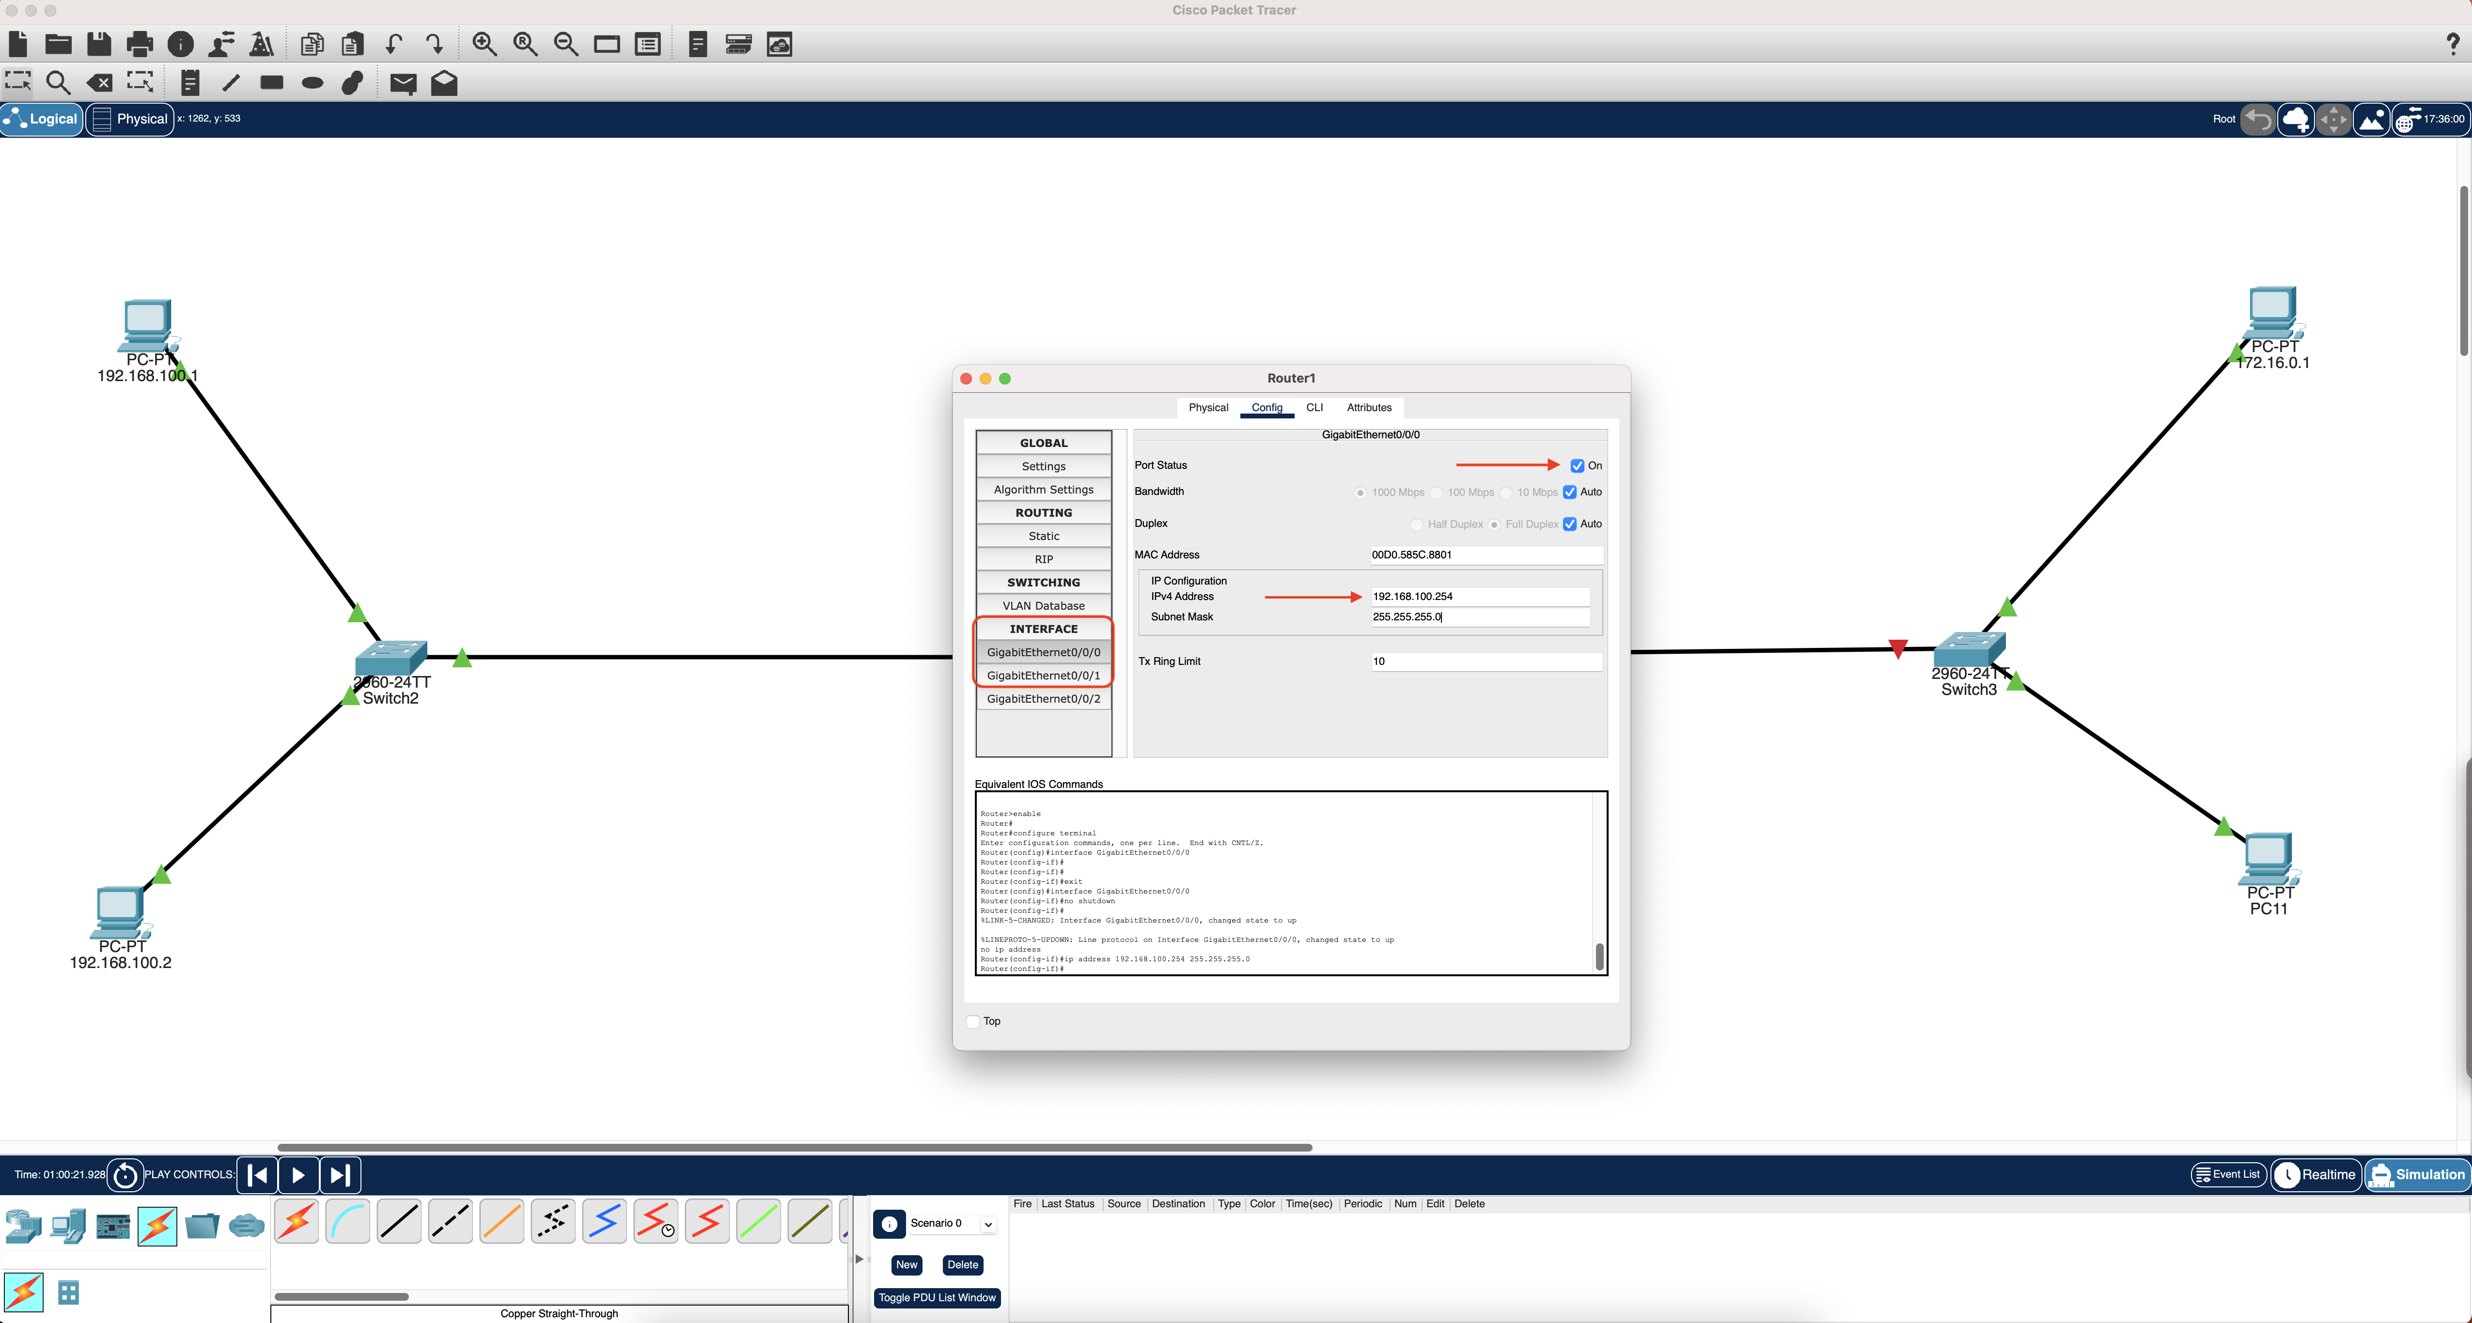2472x1323 pixels.
Task: Select the Fiber orange cable icon
Action: [x=502, y=1221]
